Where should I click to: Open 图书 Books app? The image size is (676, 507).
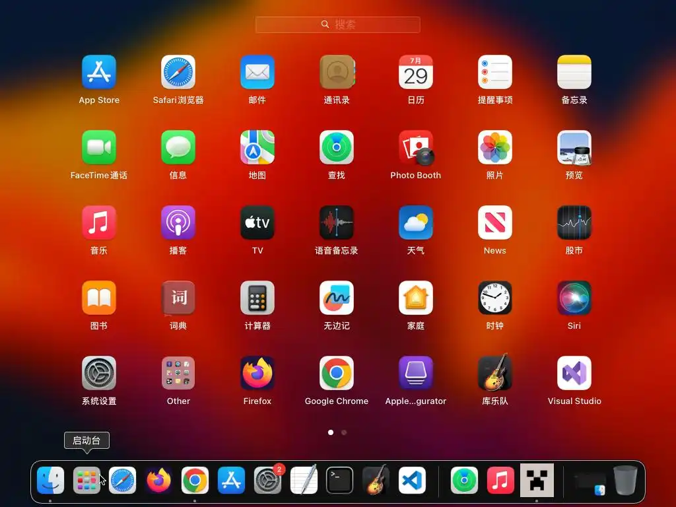tap(99, 298)
